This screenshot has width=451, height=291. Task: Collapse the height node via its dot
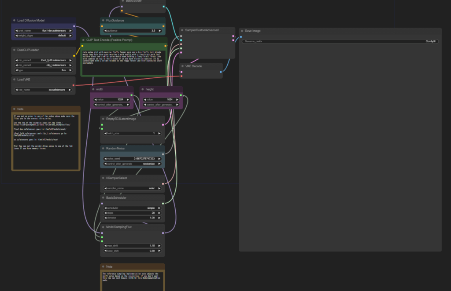pyautogui.click(x=143, y=89)
